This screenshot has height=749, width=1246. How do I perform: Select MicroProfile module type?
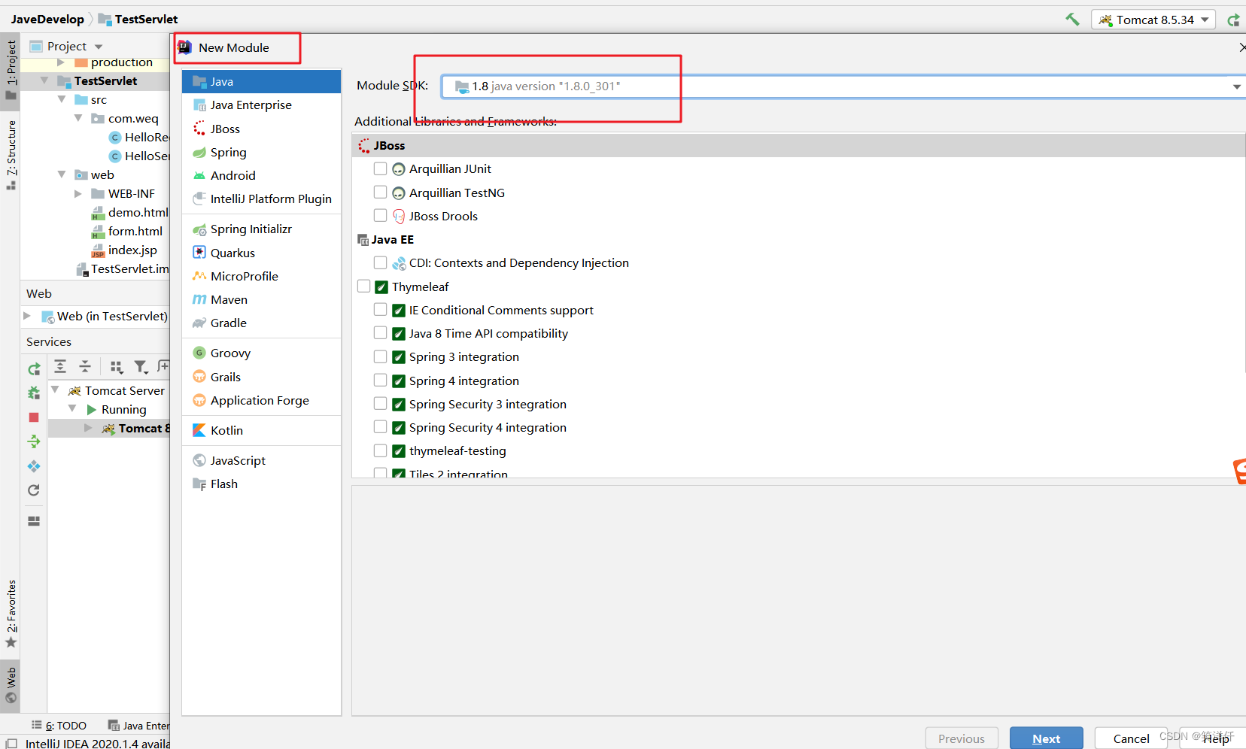pyautogui.click(x=261, y=277)
